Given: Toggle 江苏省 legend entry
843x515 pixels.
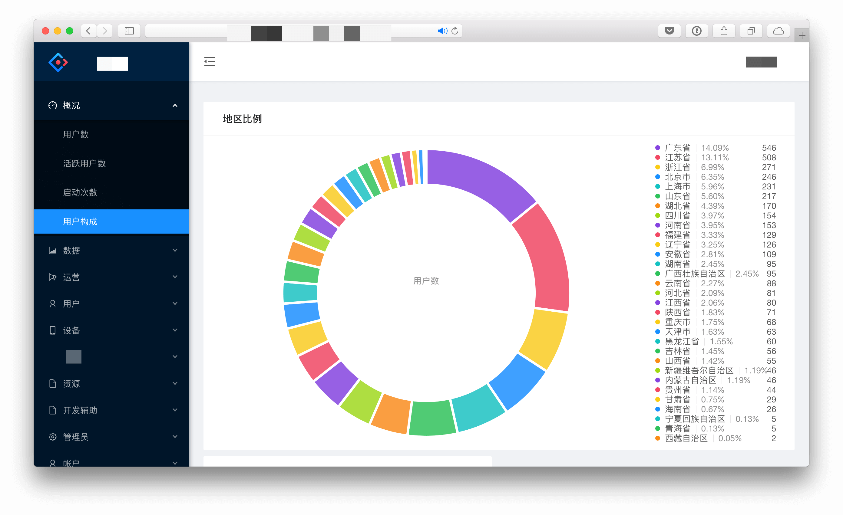Looking at the screenshot, I should click(716, 158).
